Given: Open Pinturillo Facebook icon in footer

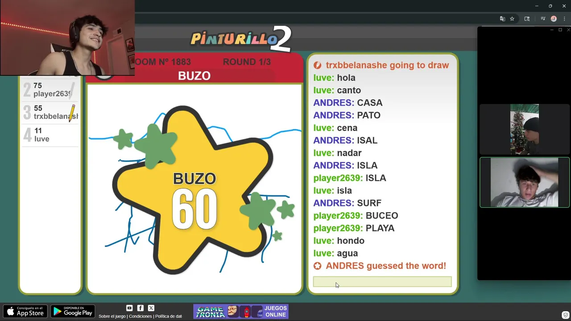Looking at the screenshot, I should click(x=140, y=308).
